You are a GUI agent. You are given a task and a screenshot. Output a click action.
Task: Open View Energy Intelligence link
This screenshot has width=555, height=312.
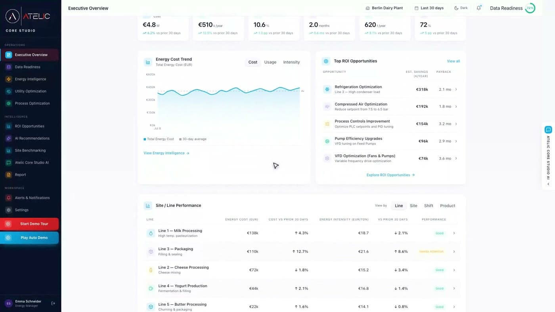[166, 153]
